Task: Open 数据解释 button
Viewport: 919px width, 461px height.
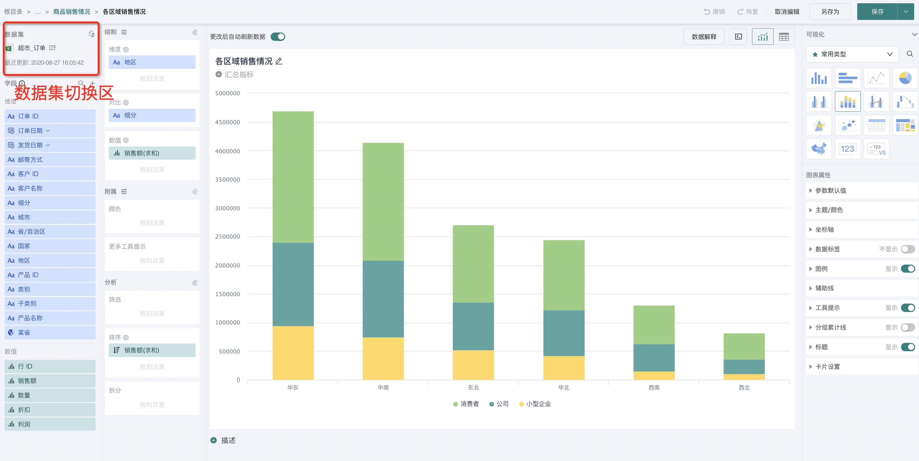Action: pos(704,37)
